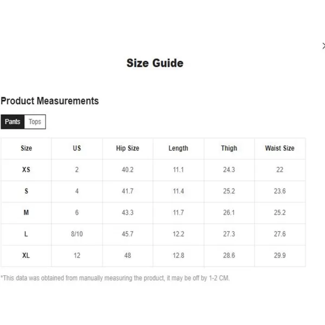
Task: Click the M size row label
Action: pos(26,213)
